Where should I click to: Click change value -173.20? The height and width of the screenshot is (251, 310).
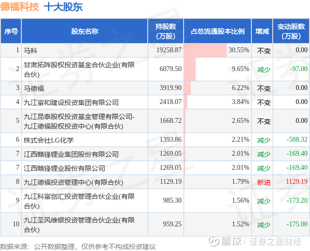click(297, 201)
